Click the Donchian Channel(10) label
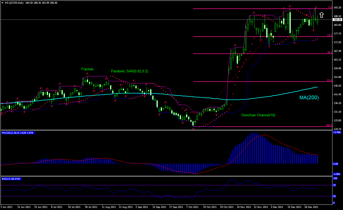The image size is (343, 210). point(259,115)
